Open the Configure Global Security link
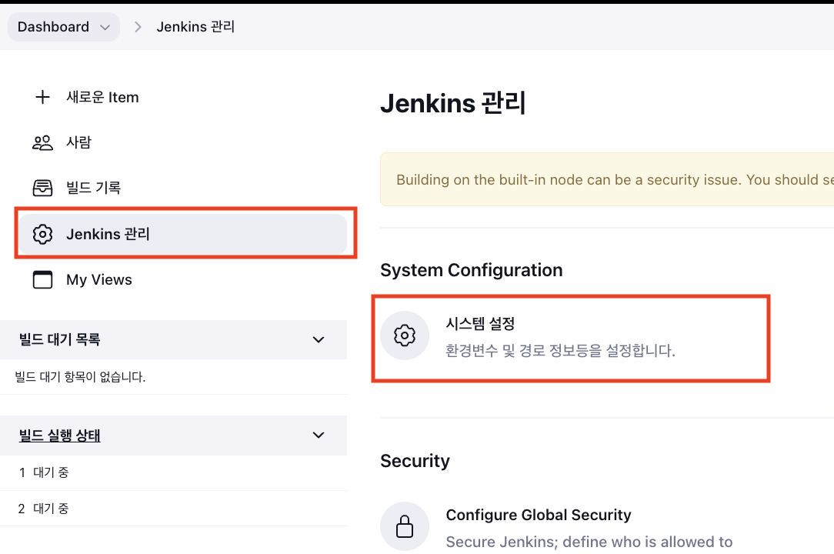 click(539, 515)
